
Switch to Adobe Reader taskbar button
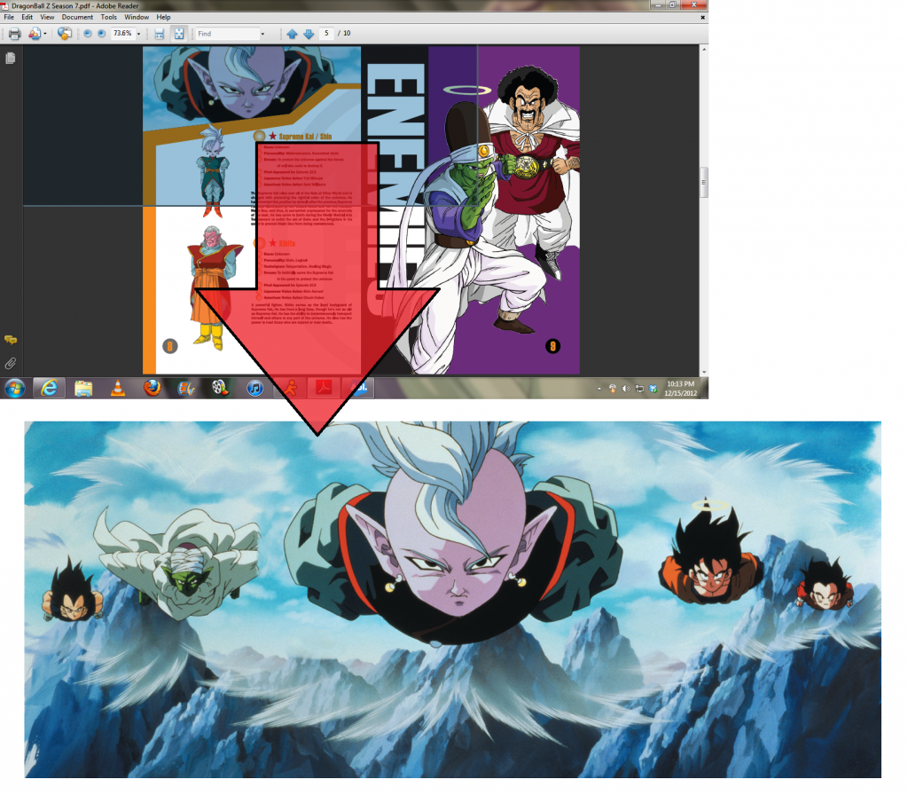[324, 388]
